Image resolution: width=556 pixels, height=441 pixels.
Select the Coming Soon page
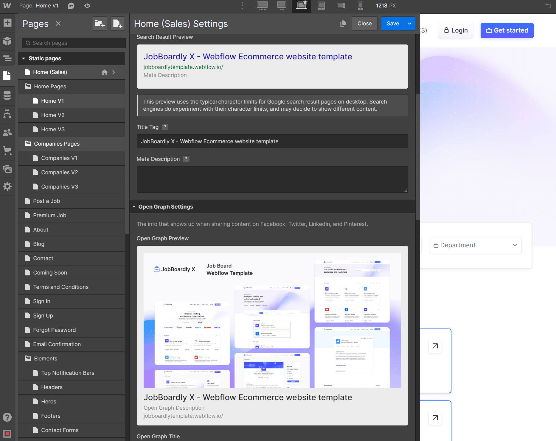(72, 273)
